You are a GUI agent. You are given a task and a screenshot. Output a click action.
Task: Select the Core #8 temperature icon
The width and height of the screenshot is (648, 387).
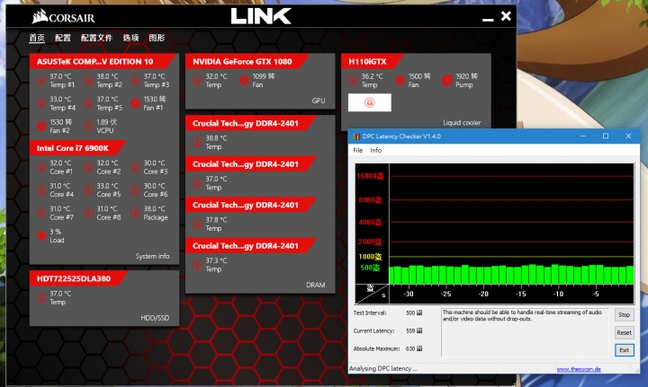(x=88, y=213)
